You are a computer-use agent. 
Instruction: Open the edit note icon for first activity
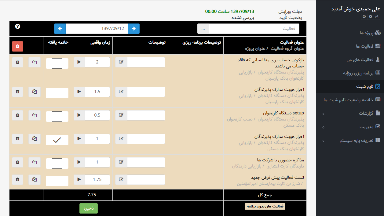tap(121, 62)
